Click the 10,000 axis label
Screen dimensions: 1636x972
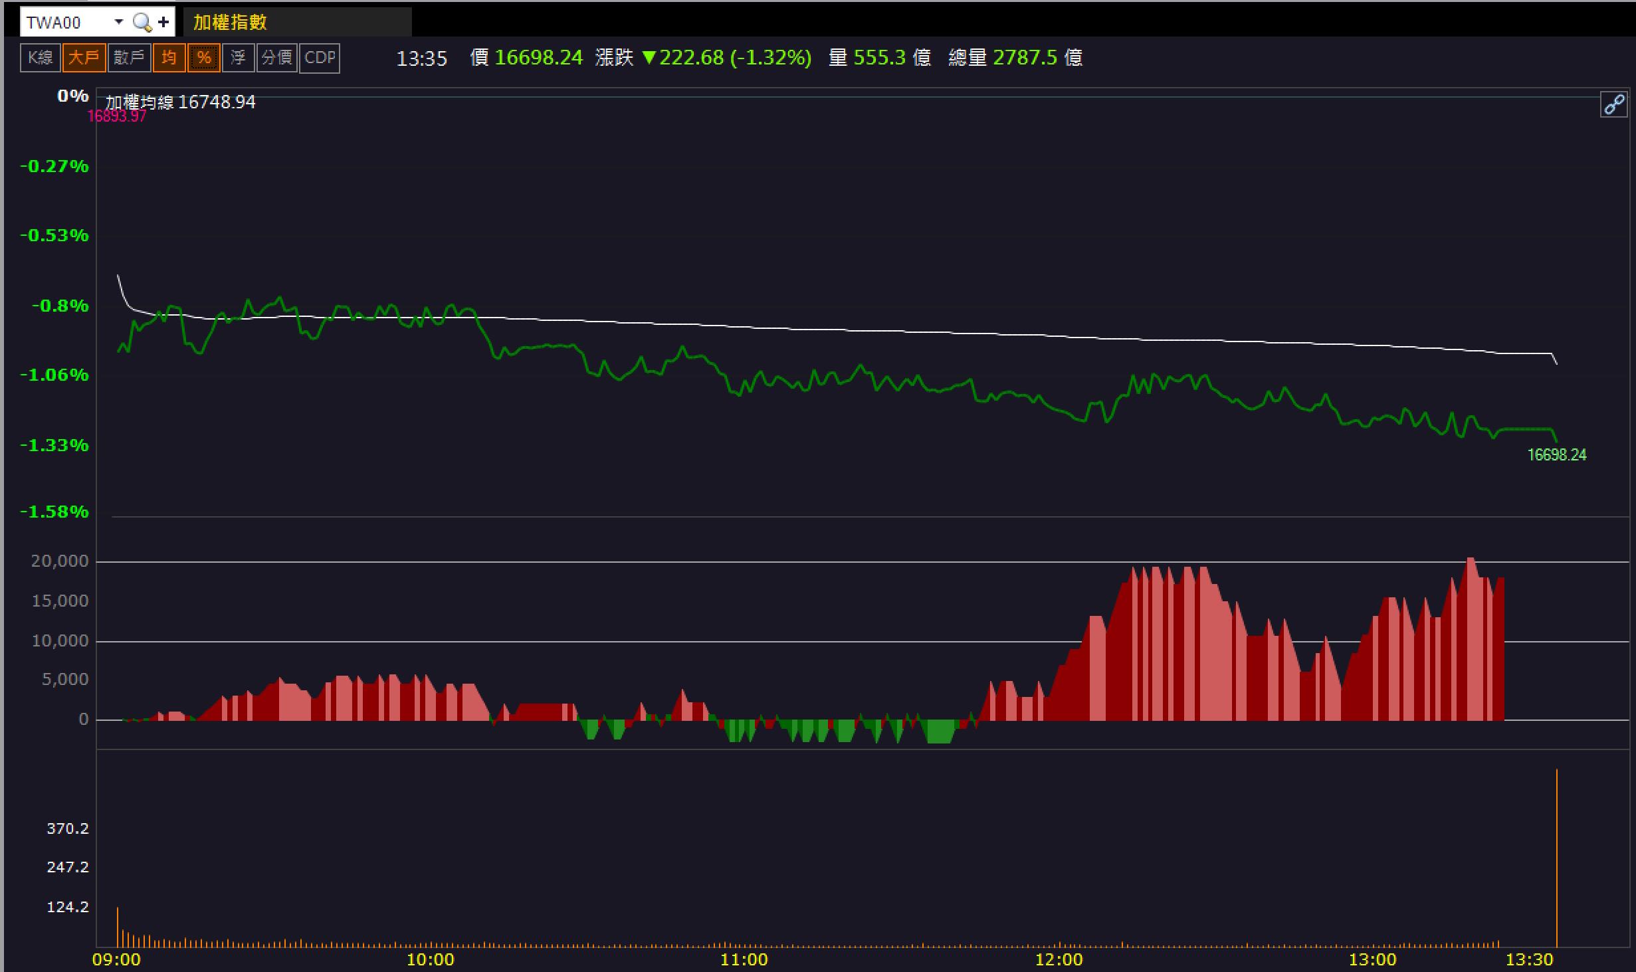(x=60, y=641)
